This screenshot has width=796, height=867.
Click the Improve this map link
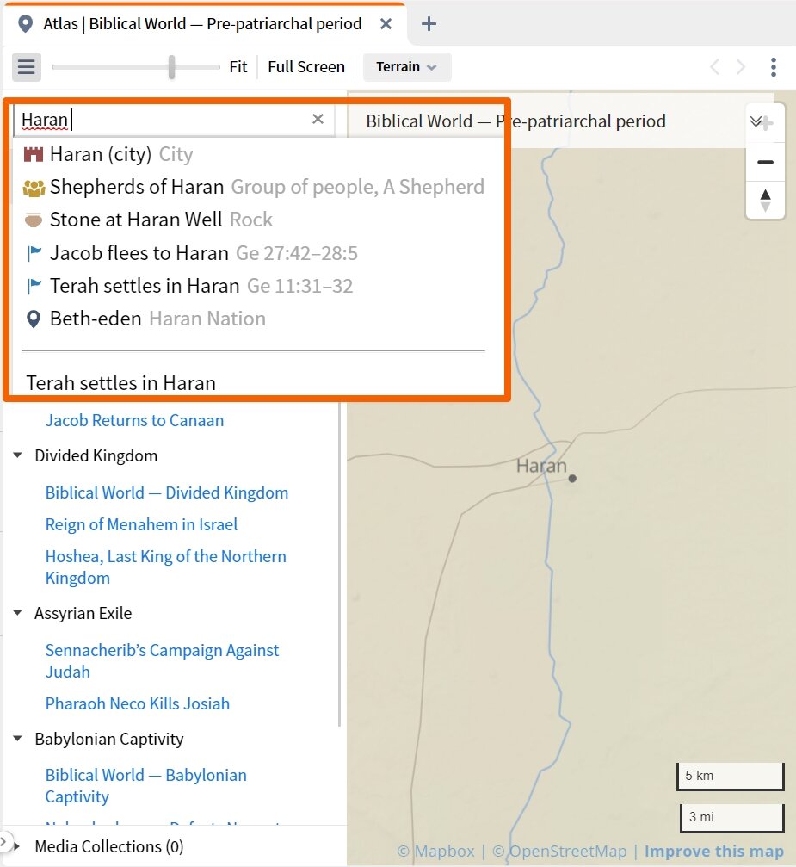pyautogui.click(x=713, y=851)
